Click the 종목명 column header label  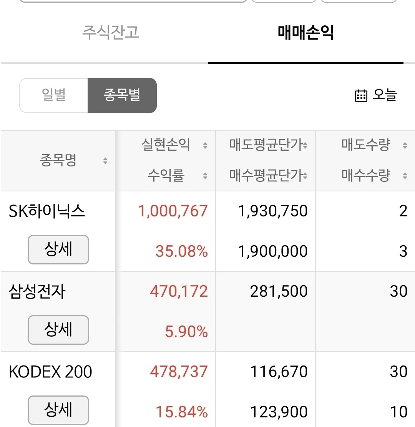(x=58, y=160)
